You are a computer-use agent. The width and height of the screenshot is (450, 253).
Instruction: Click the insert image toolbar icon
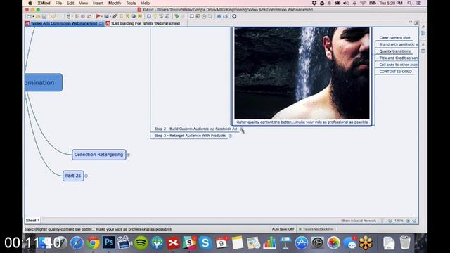106,17
